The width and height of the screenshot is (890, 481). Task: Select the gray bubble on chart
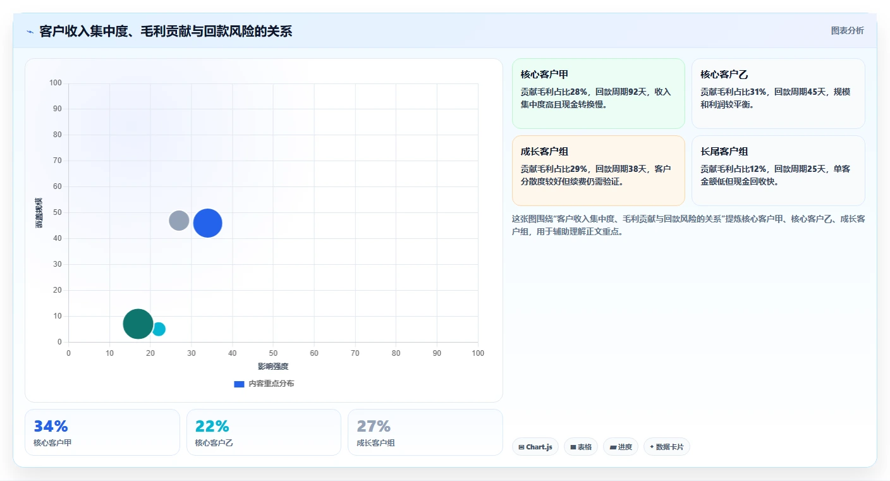(179, 221)
